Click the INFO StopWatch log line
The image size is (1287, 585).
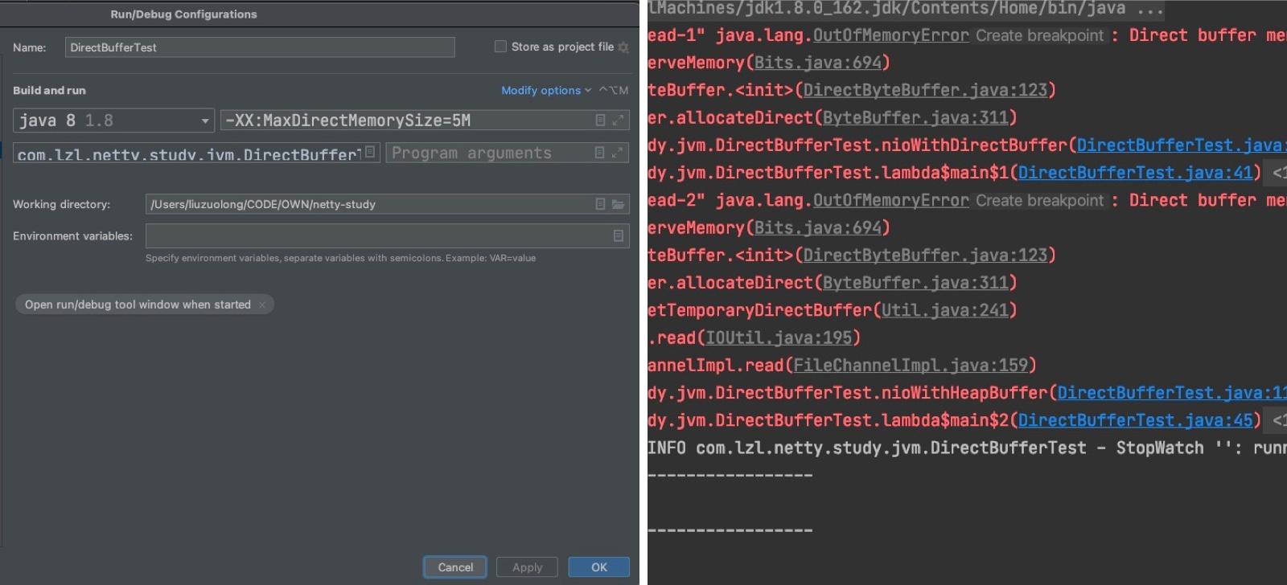(967, 448)
